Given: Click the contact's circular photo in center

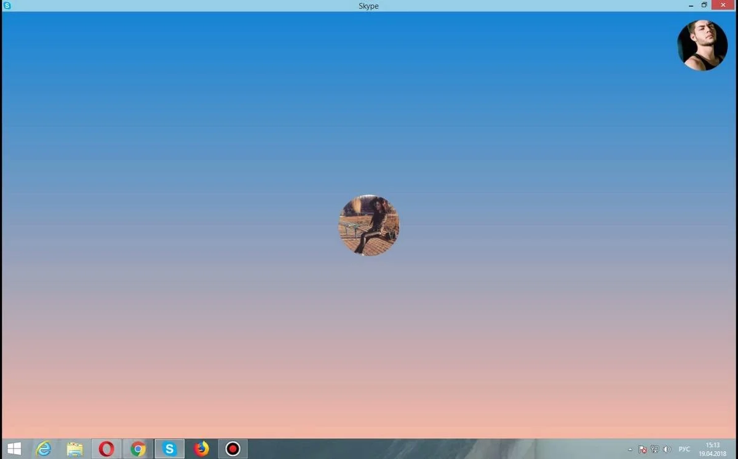Looking at the screenshot, I should coord(369,225).
